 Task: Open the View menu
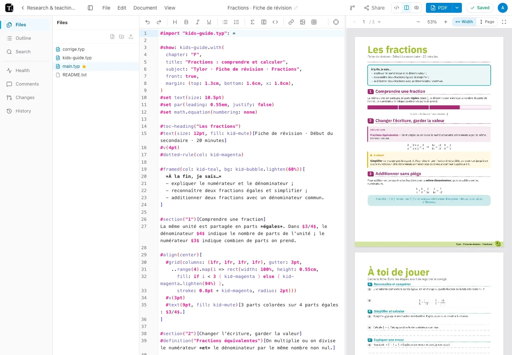point(170,8)
